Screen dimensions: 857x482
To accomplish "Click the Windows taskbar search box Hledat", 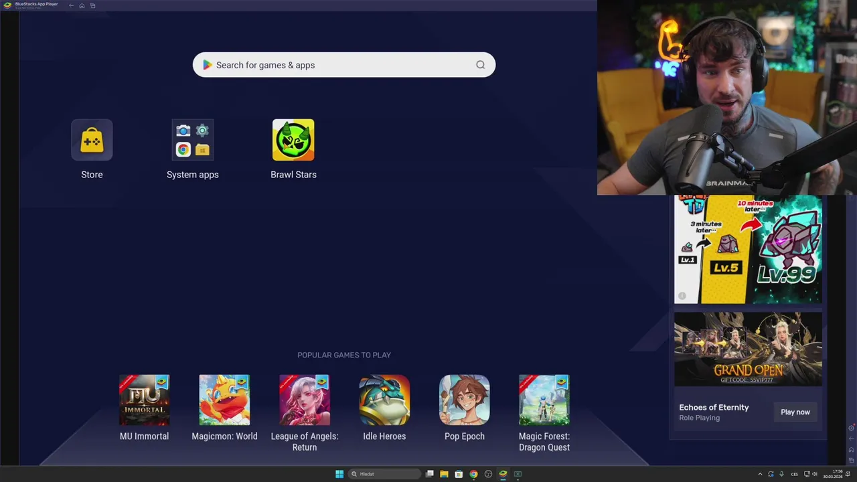I will coord(384,474).
